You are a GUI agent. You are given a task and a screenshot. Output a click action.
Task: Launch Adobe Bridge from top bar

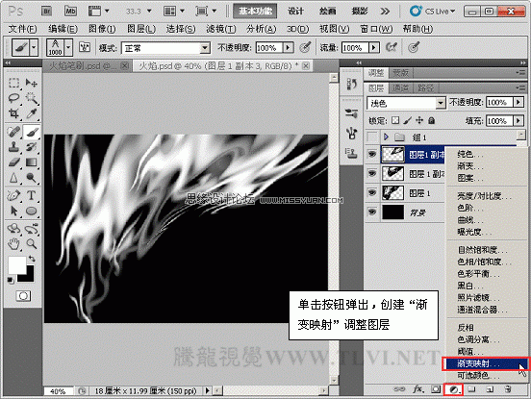(47, 12)
